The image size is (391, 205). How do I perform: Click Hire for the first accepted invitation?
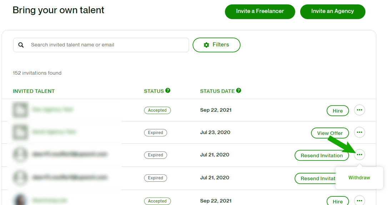coord(337,111)
